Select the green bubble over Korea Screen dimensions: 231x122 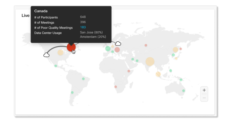174,55
